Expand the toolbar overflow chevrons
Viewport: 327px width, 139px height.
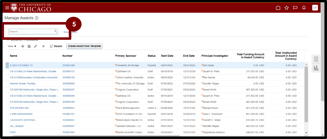click(x=43, y=46)
